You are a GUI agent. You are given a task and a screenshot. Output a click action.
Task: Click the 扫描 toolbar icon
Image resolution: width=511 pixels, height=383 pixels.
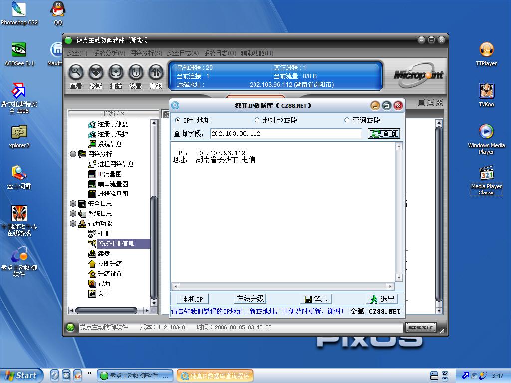[116, 72]
